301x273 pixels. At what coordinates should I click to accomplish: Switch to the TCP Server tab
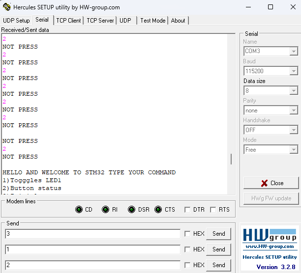[x=100, y=21]
